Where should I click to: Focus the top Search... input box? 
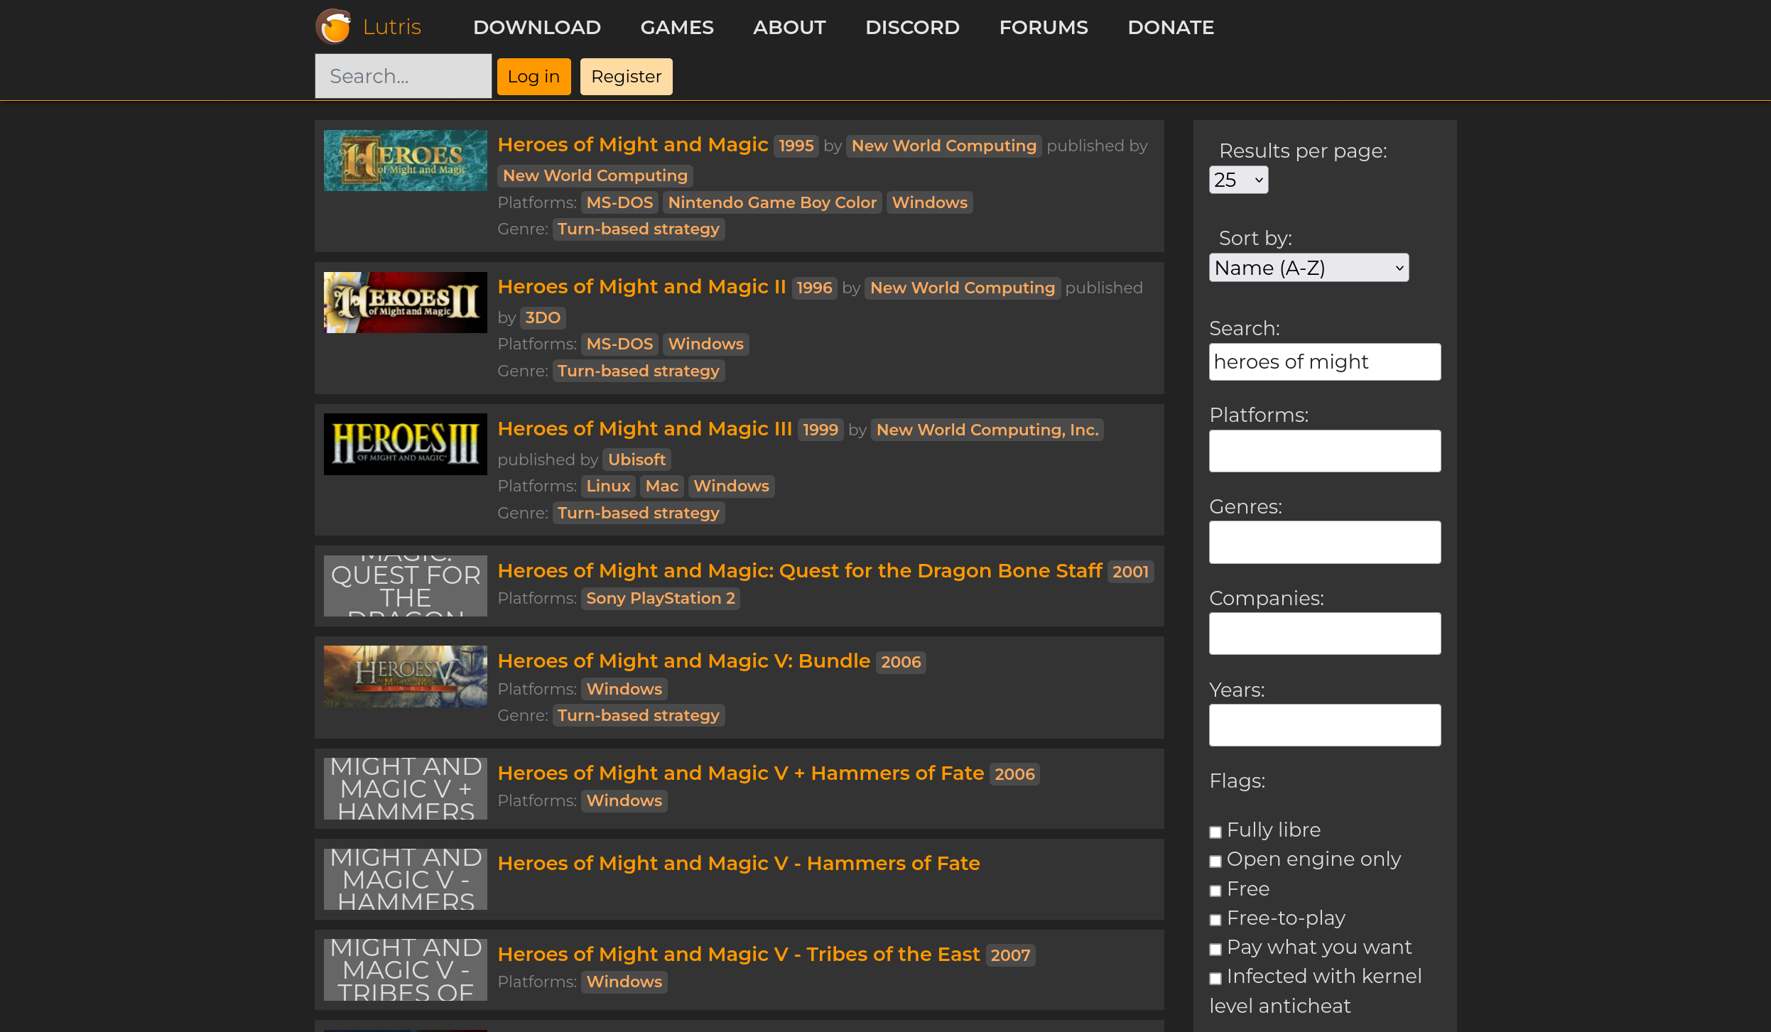tap(403, 77)
